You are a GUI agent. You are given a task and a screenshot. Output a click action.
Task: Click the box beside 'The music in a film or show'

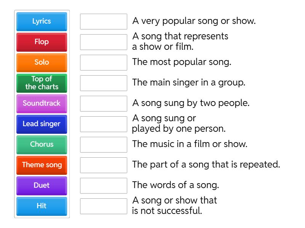coord(103,144)
